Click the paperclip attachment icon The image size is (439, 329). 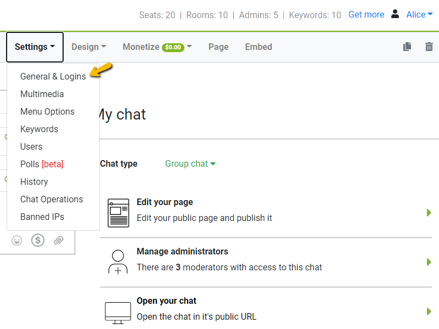click(59, 240)
